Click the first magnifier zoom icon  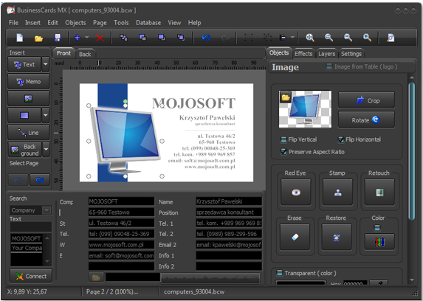[x=310, y=38]
